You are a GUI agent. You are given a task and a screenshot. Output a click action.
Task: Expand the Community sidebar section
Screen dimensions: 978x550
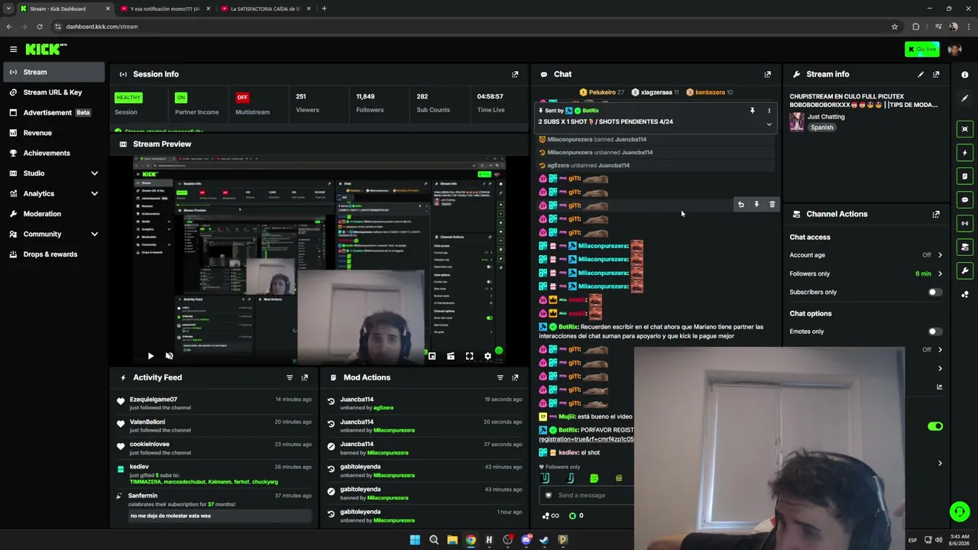pos(95,234)
